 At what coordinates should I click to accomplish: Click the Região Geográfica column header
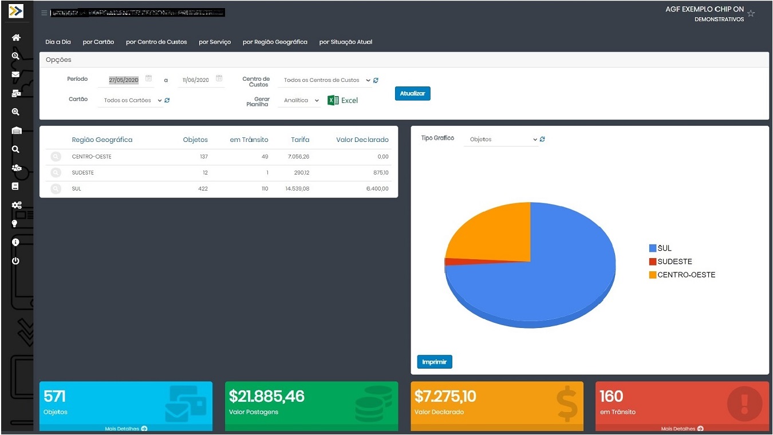[102, 140]
